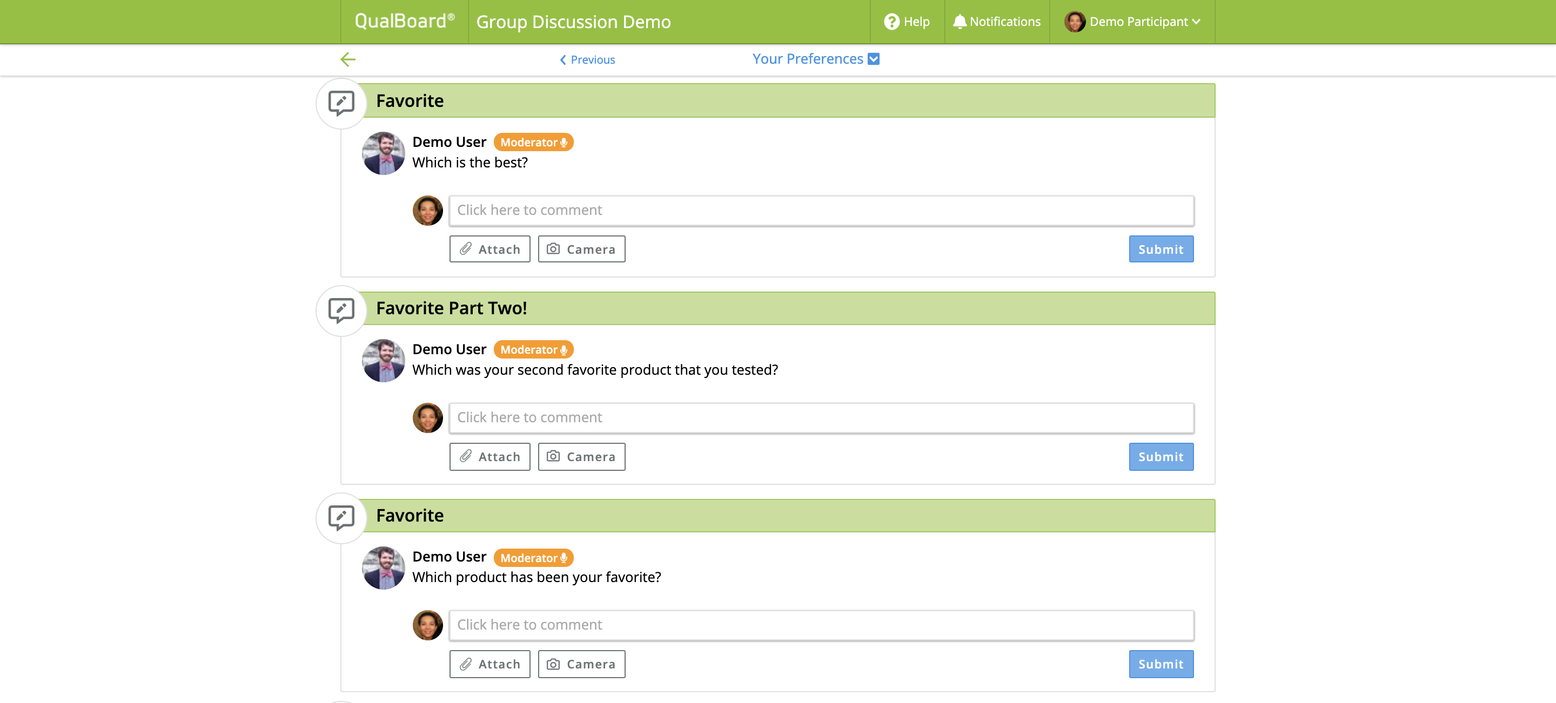This screenshot has width=1556, height=703.
Task: Click the green back arrow icon
Action: (x=348, y=59)
